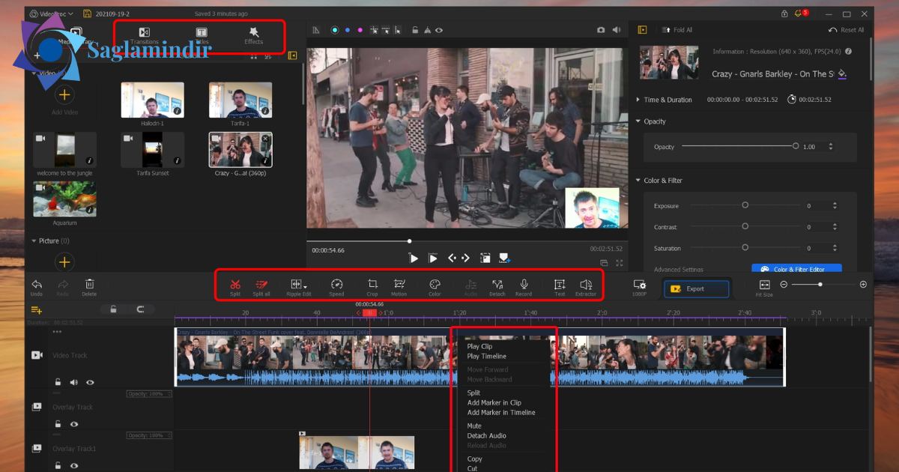The width and height of the screenshot is (899, 472).
Task: Select the Aquarium video thumbnail
Action: pos(64,199)
